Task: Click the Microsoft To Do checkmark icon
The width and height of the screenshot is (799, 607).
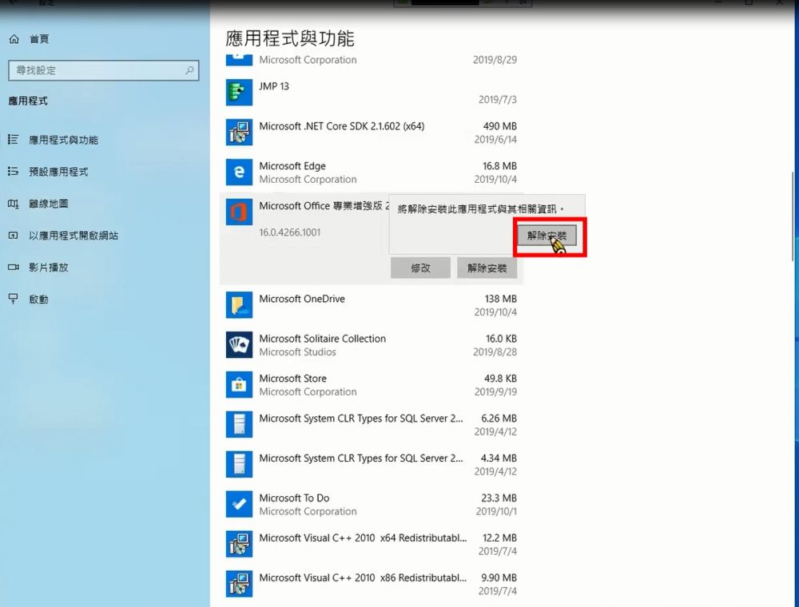Action: point(239,504)
